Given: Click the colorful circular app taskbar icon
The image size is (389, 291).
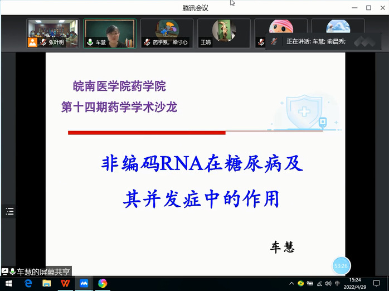Looking at the screenshot, I should [x=103, y=284].
